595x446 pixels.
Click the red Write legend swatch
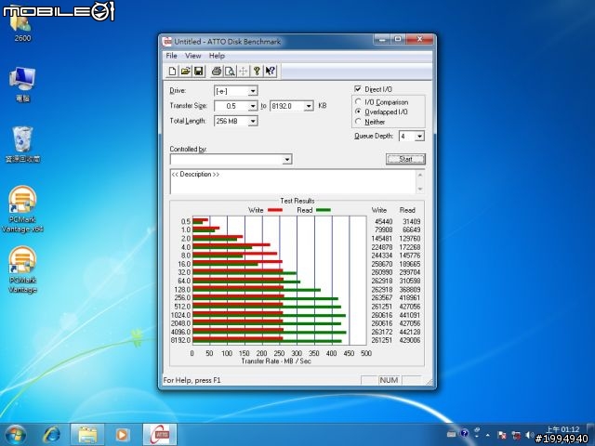click(275, 210)
